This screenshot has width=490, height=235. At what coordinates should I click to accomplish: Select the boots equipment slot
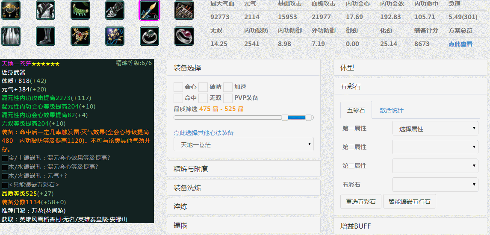46,36
